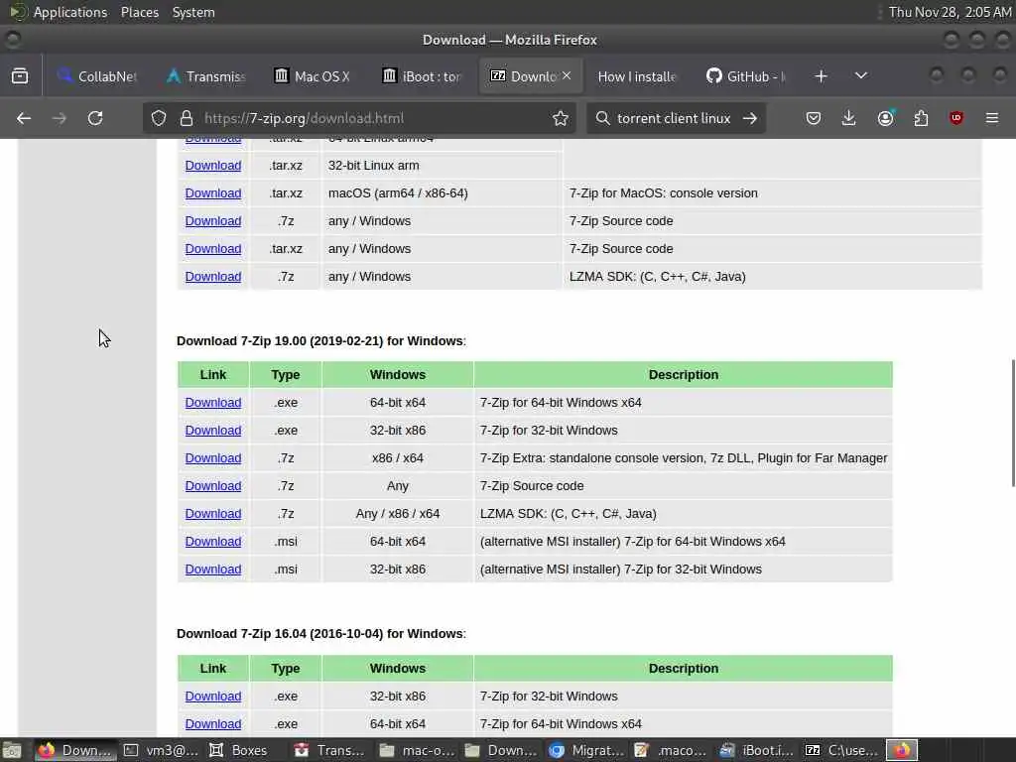This screenshot has height=762, width=1016.
Task: Go back to previous page
Action: tap(24, 118)
